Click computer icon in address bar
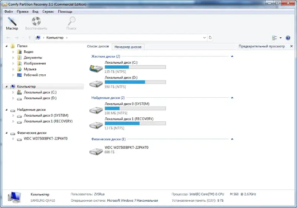The height and width of the screenshot is (208, 297). tap(38, 37)
